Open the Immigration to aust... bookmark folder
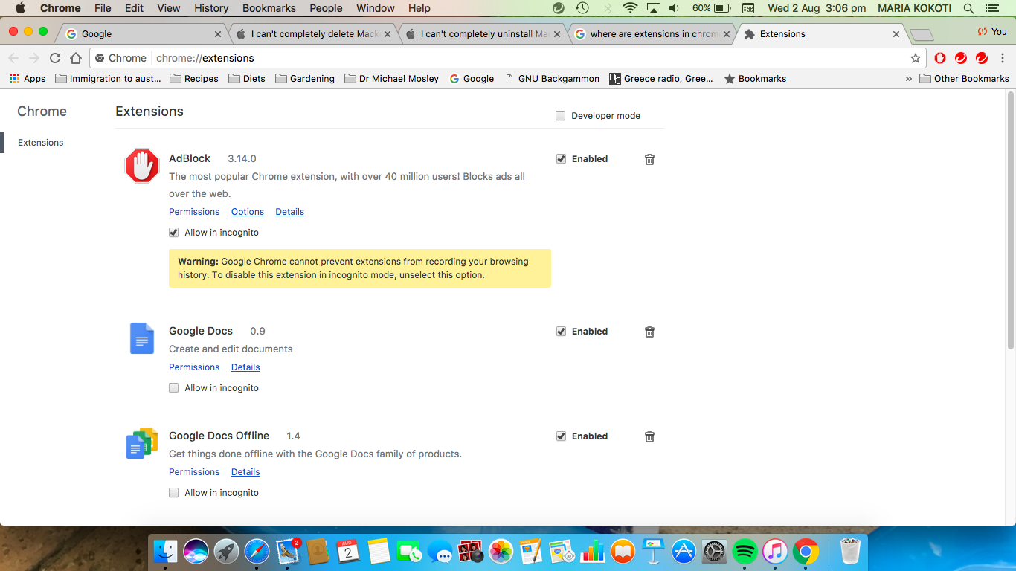 pos(109,78)
